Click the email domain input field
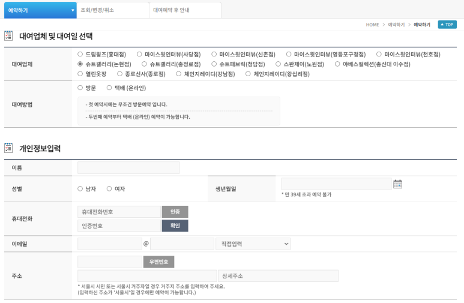 (x=182, y=244)
